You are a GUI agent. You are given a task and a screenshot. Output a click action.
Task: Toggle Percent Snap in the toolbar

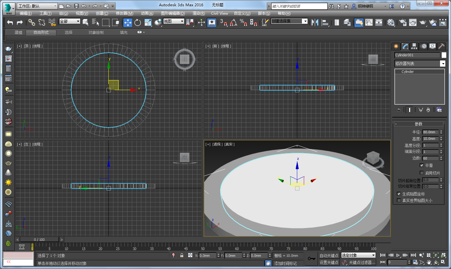(x=244, y=22)
